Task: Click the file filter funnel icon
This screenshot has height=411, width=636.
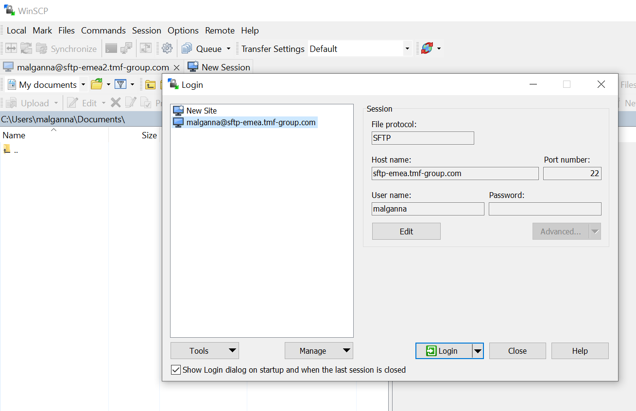Action: click(120, 84)
